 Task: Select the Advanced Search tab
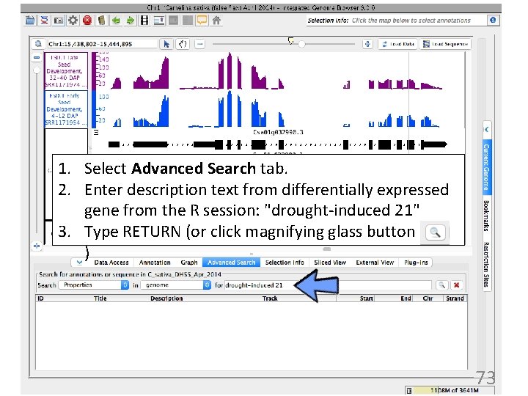coord(231,263)
